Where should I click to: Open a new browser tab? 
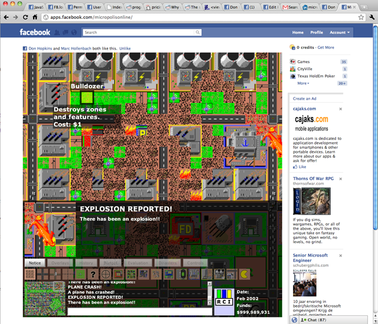point(364,7)
